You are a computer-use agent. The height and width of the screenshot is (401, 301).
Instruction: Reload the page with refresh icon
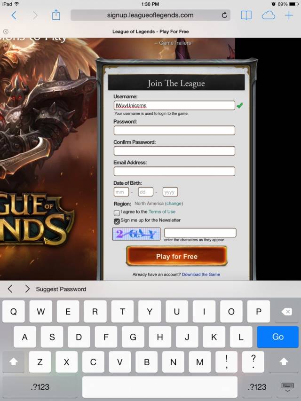(224, 16)
